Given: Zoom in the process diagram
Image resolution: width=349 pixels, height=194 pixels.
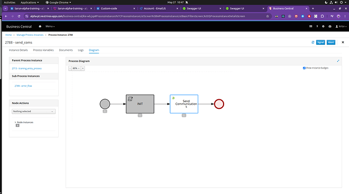Looking at the screenshot, I should 83,69.
